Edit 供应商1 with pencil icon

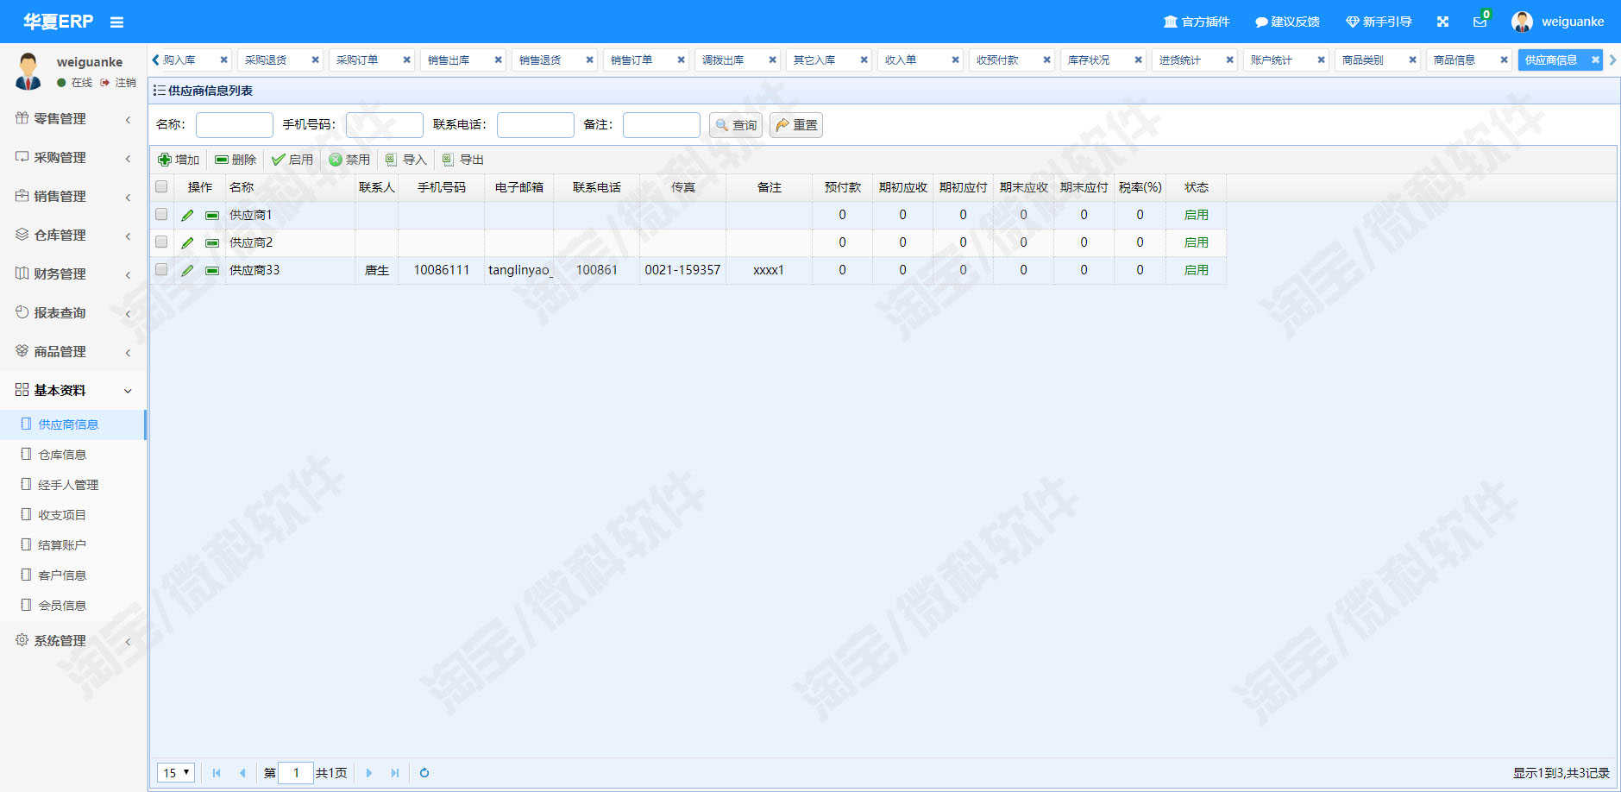tap(187, 215)
